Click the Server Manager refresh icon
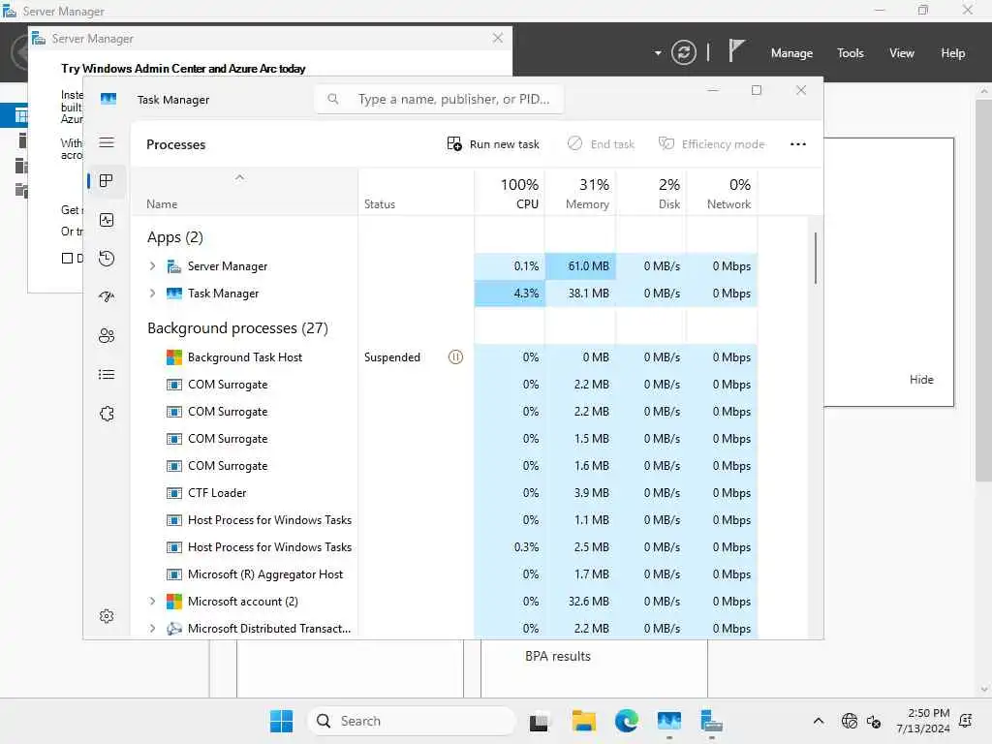This screenshot has width=992, height=744. click(x=683, y=52)
